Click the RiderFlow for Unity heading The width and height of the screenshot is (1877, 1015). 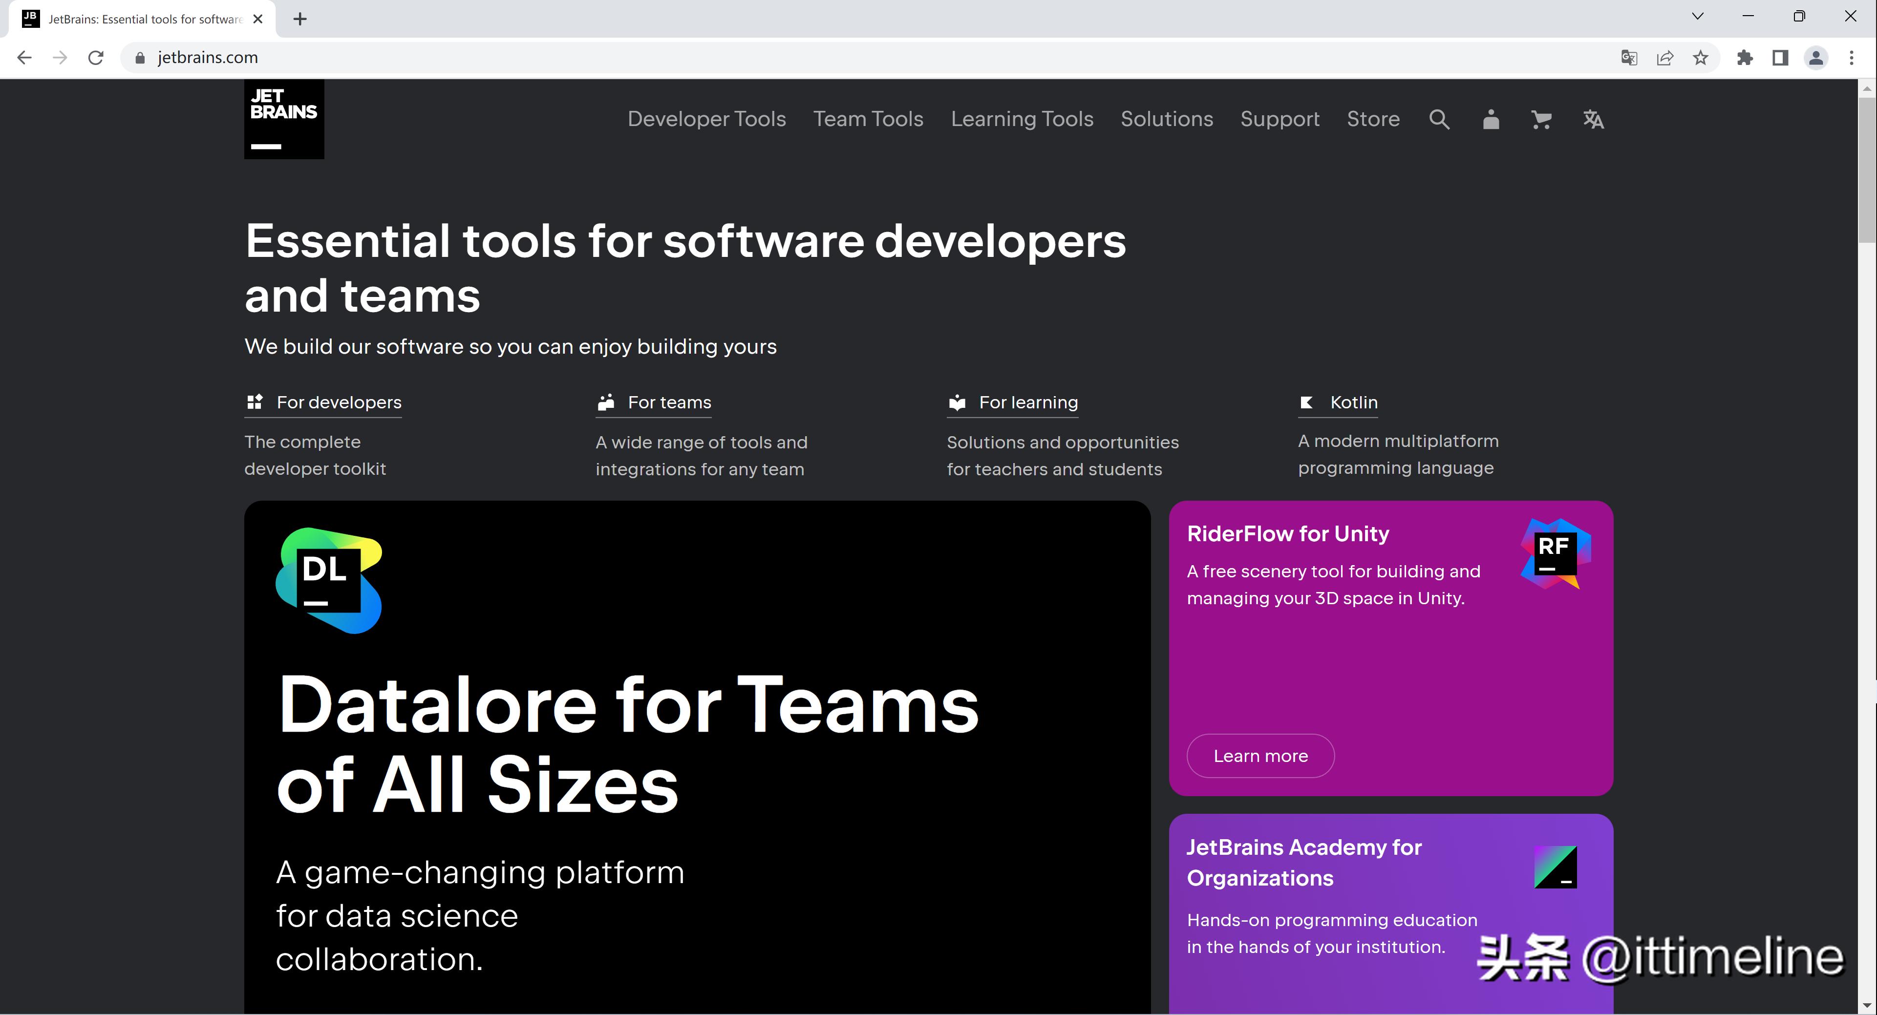[x=1287, y=533]
